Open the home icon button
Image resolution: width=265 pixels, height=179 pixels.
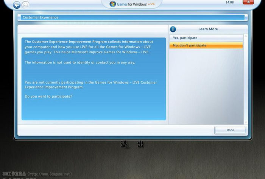[x=25, y=5]
